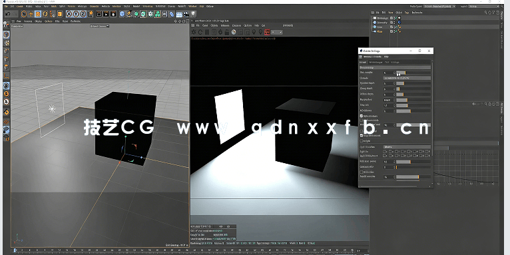Viewport: 510px width, 255px height.
Task: Click the Subdivision Surface generator icon
Action: (x=136, y=14)
